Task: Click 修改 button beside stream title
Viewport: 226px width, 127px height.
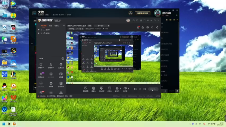Action: click(90, 26)
